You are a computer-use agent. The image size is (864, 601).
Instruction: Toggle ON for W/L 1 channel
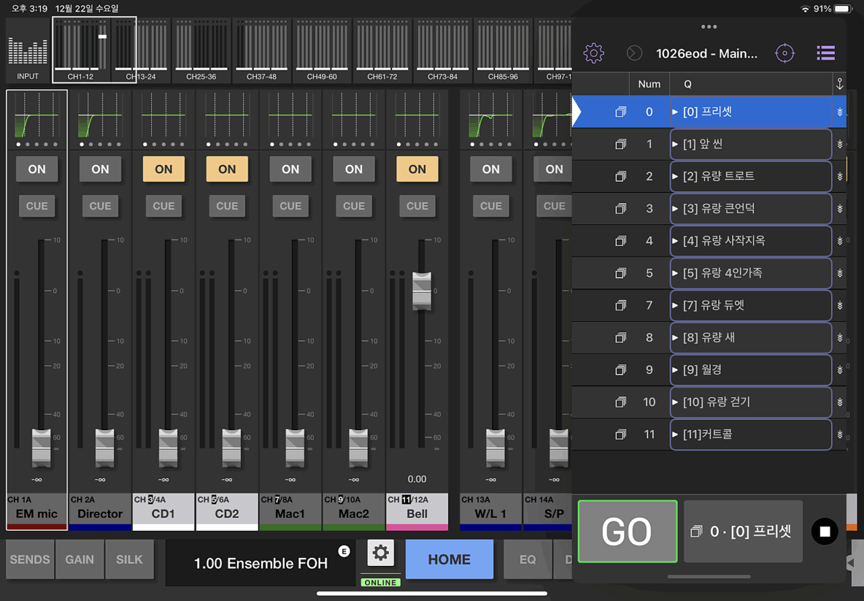(491, 169)
